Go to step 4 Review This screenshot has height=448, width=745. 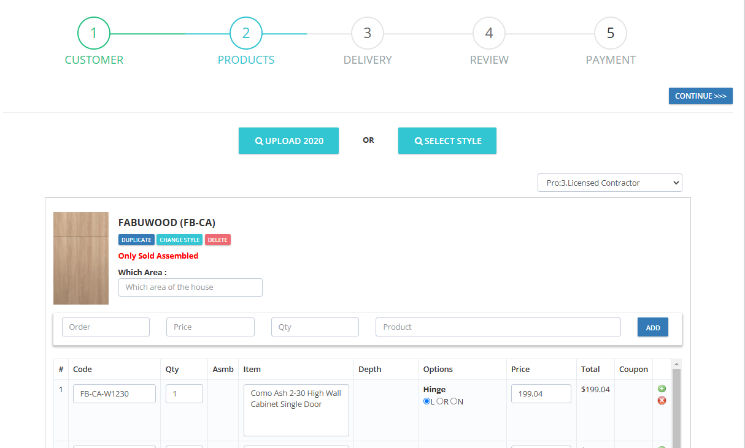(x=489, y=33)
